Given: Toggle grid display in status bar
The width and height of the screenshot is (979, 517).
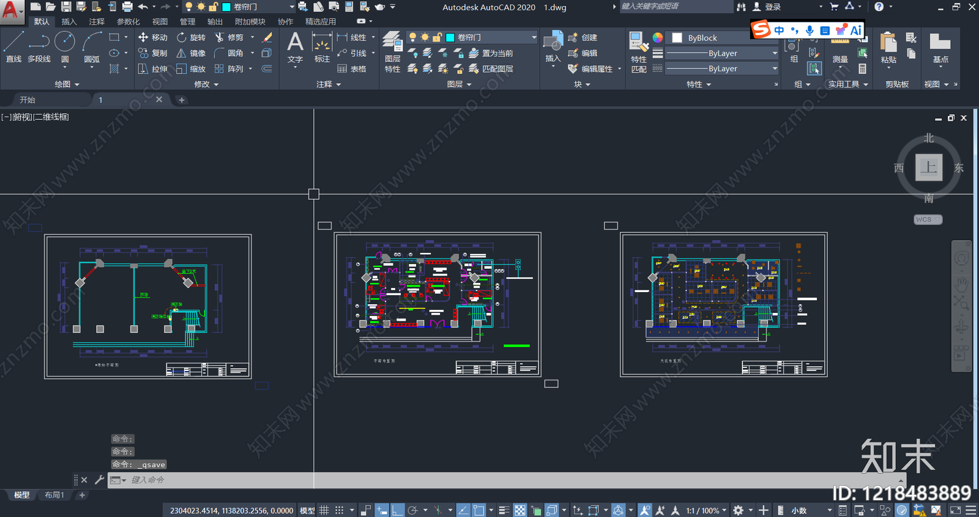Looking at the screenshot, I should 324,510.
